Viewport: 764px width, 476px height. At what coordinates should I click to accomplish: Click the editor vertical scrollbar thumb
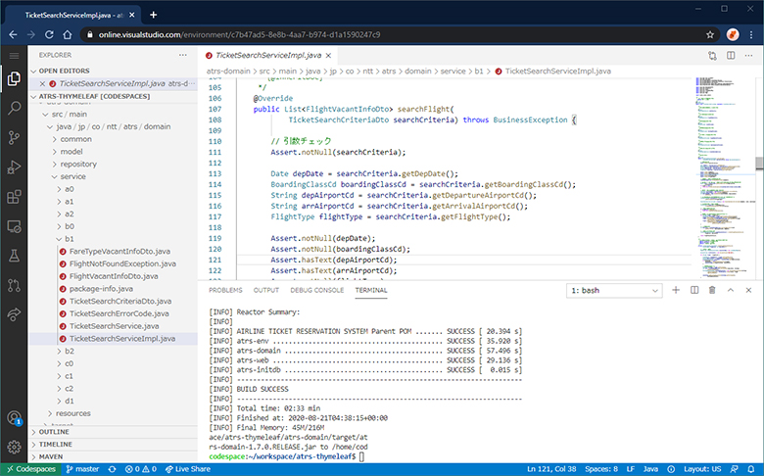(x=759, y=164)
